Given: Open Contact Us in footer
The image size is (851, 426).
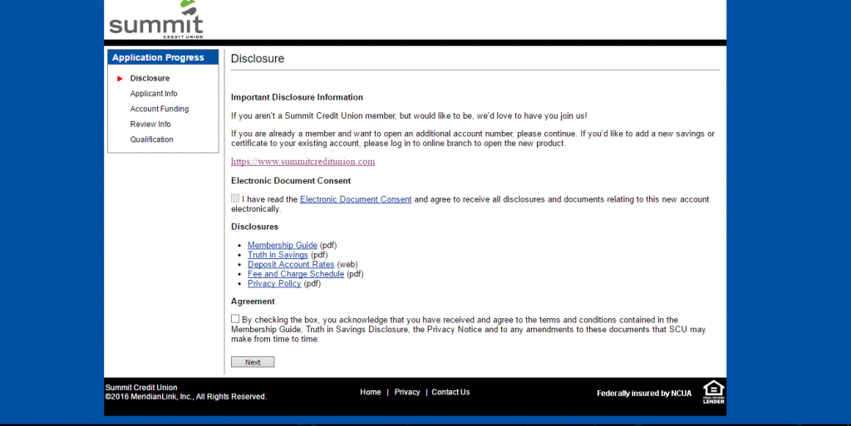Looking at the screenshot, I should point(450,392).
